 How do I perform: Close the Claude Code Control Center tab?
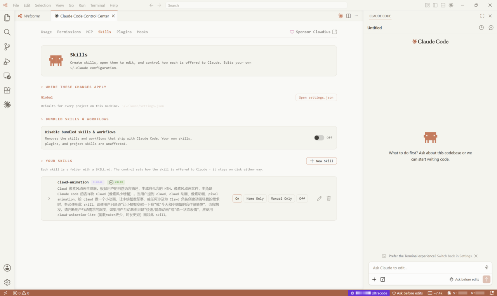click(113, 16)
